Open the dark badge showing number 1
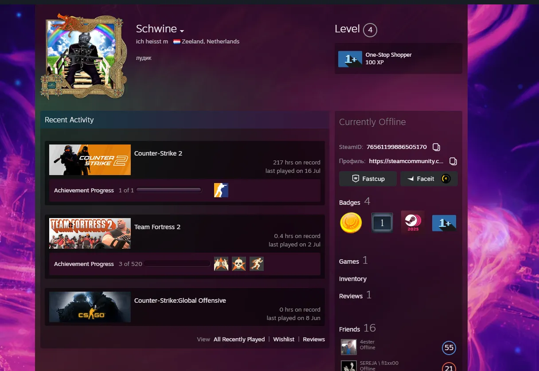 point(382,223)
